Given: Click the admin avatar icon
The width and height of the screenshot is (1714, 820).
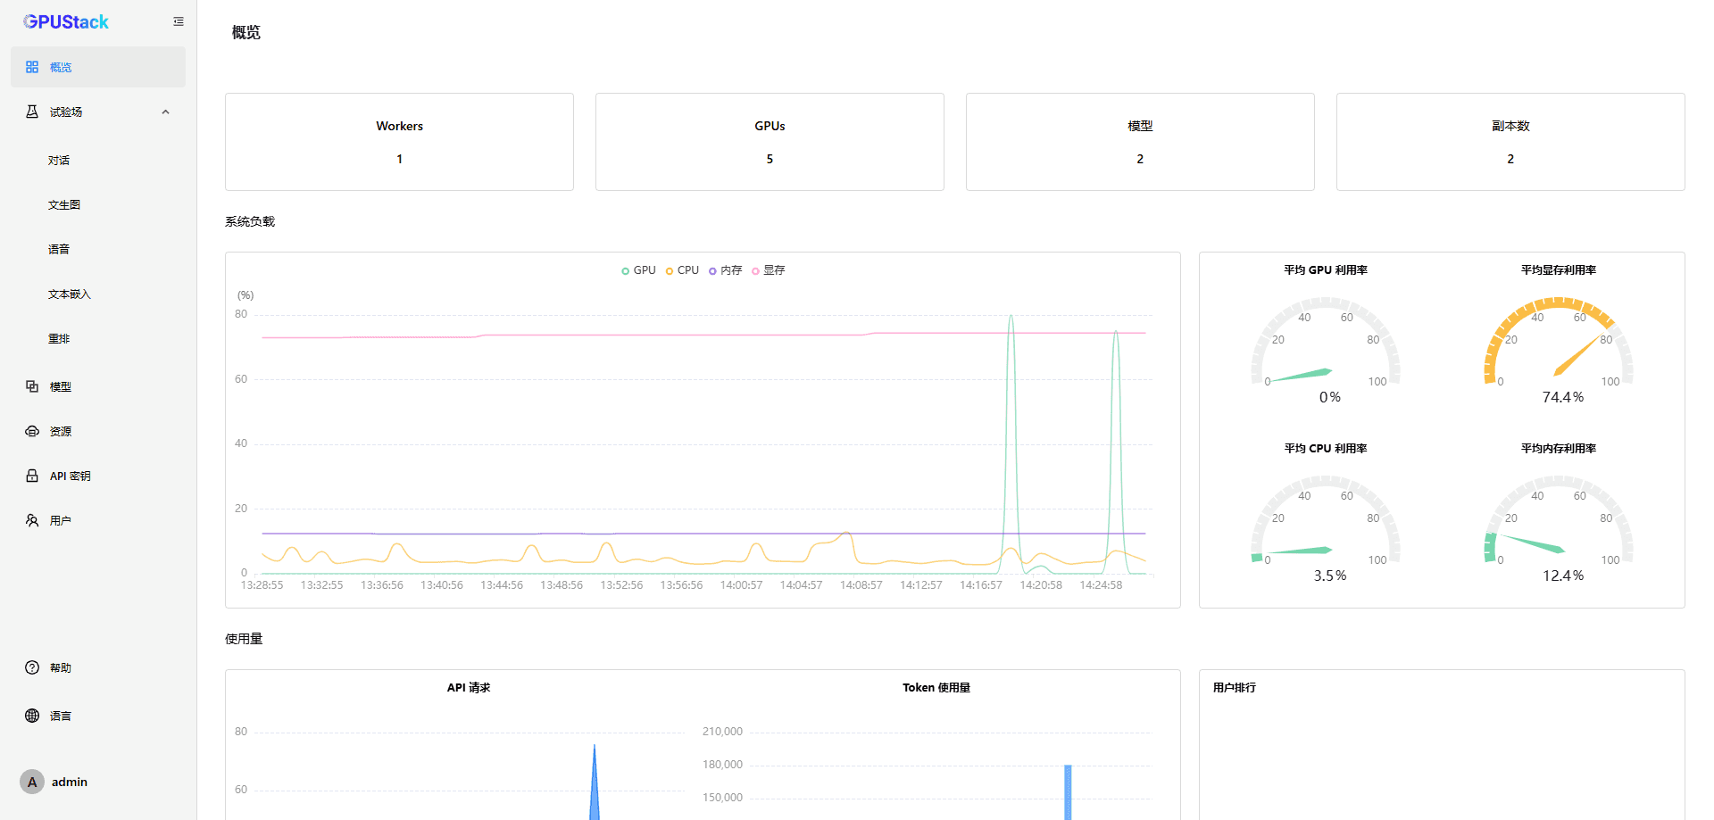Looking at the screenshot, I should [x=32, y=782].
